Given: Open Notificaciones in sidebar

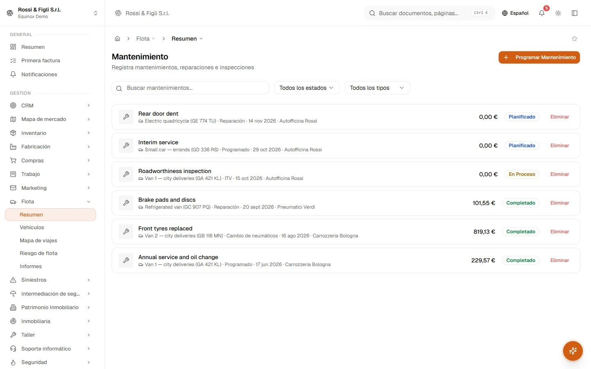Looking at the screenshot, I should 50,74.
